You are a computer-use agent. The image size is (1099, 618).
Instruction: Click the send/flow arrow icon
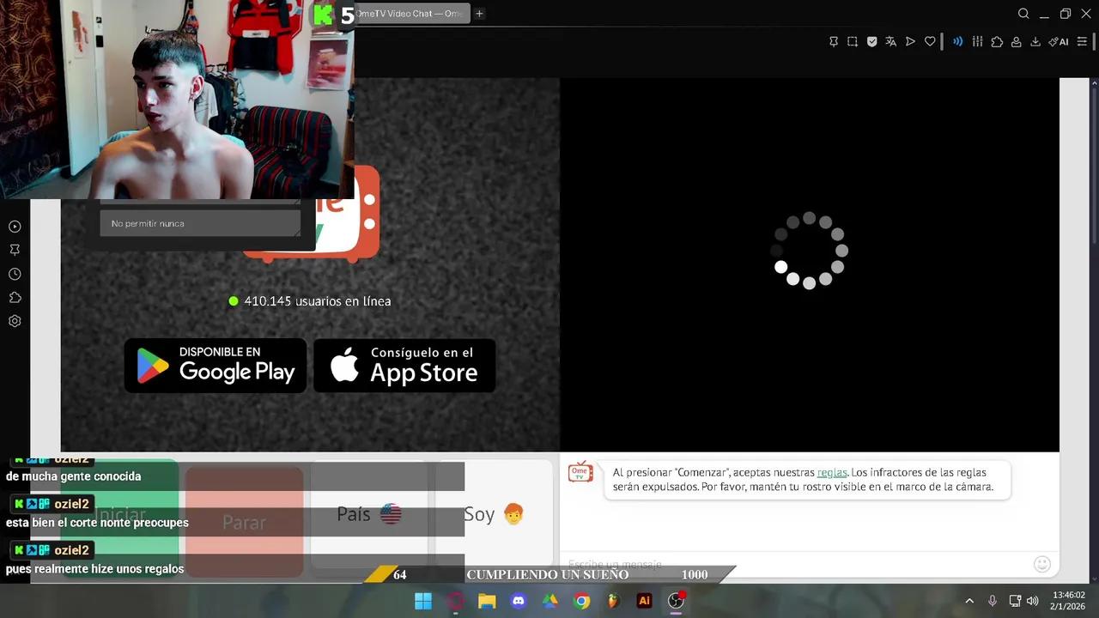[x=910, y=41]
